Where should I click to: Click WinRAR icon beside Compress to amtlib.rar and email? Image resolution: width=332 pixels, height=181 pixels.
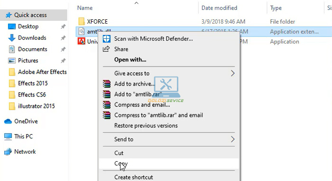107,115
